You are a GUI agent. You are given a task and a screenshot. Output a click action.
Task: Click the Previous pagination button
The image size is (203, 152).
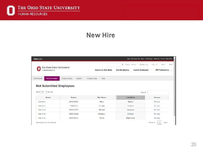click(x=152, y=122)
